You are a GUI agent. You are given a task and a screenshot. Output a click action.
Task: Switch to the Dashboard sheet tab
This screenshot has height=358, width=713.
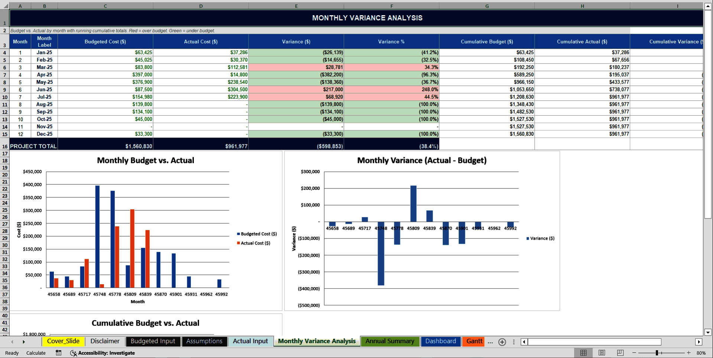click(x=440, y=341)
